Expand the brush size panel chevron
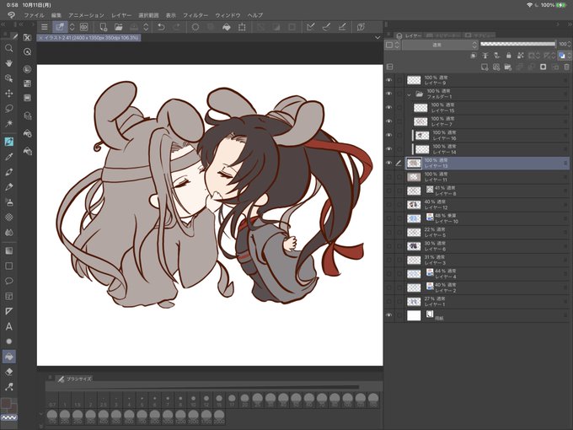The image size is (573, 430). tap(41, 414)
